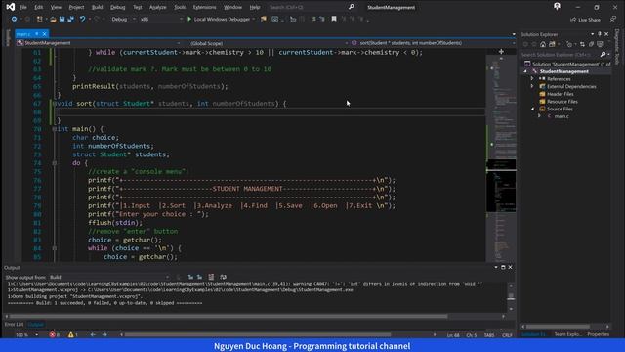Open the Debug menu
The width and height of the screenshot is (625, 352).
(117, 7)
